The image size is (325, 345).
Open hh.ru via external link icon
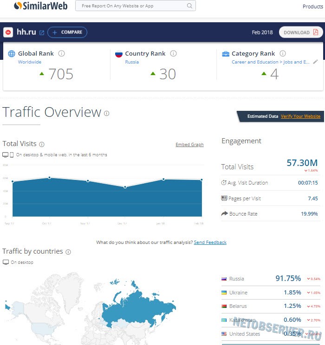(x=42, y=33)
